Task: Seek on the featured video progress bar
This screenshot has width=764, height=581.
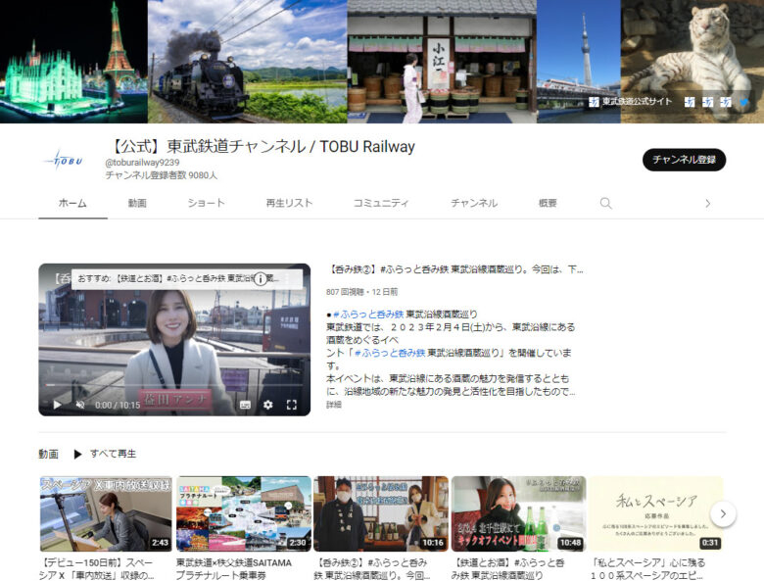Action: pos(174,385)
